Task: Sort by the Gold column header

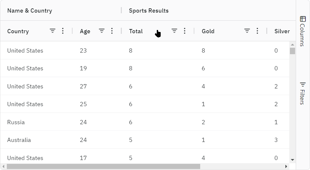Action: [208, 31]
